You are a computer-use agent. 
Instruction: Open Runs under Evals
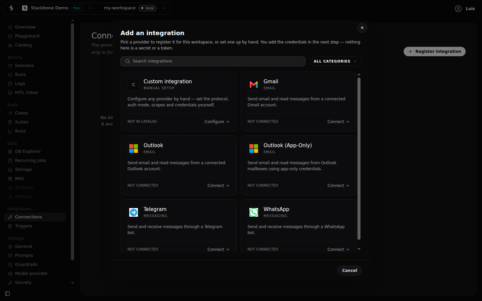tap(35, 131)
